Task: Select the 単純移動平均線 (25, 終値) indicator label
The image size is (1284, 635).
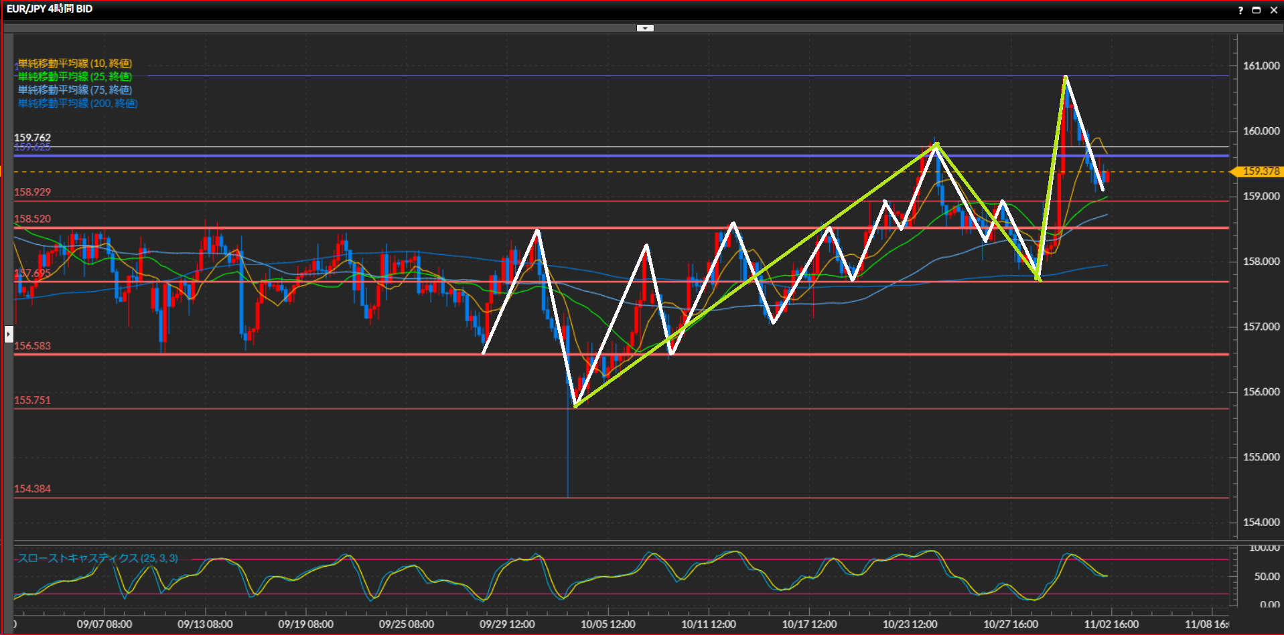Action: tap(75, 77)
